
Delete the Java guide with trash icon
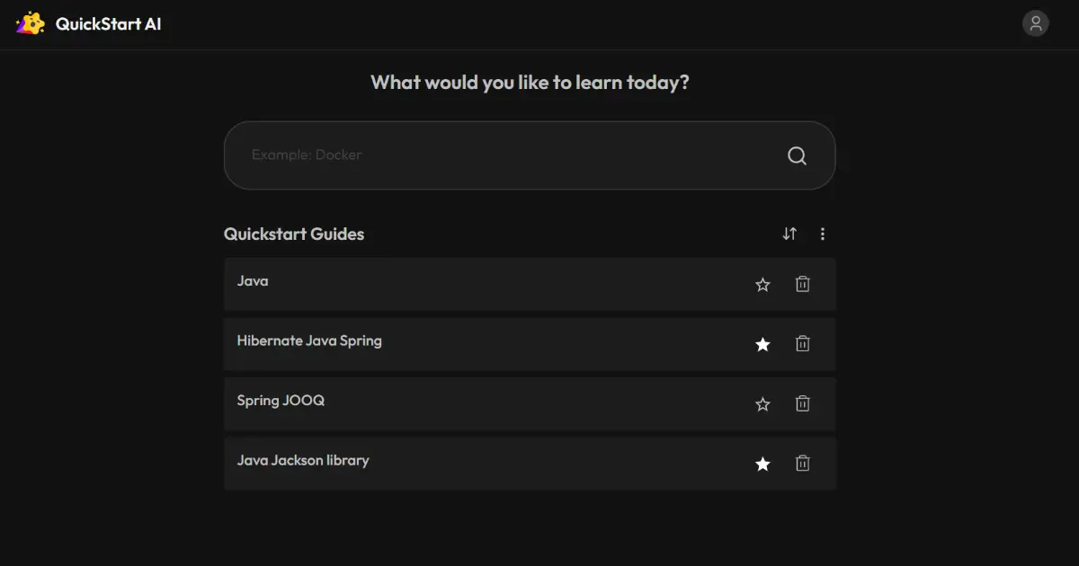coord(803,284)
